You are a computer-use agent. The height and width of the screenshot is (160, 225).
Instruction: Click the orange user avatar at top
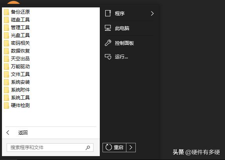click(x=13, y=2)
